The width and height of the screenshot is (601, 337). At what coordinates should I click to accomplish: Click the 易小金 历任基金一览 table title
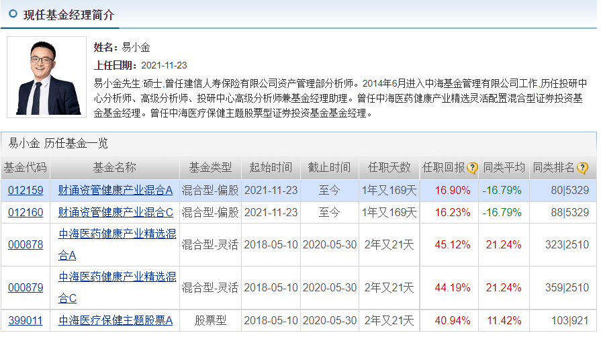tap(58, 144)
